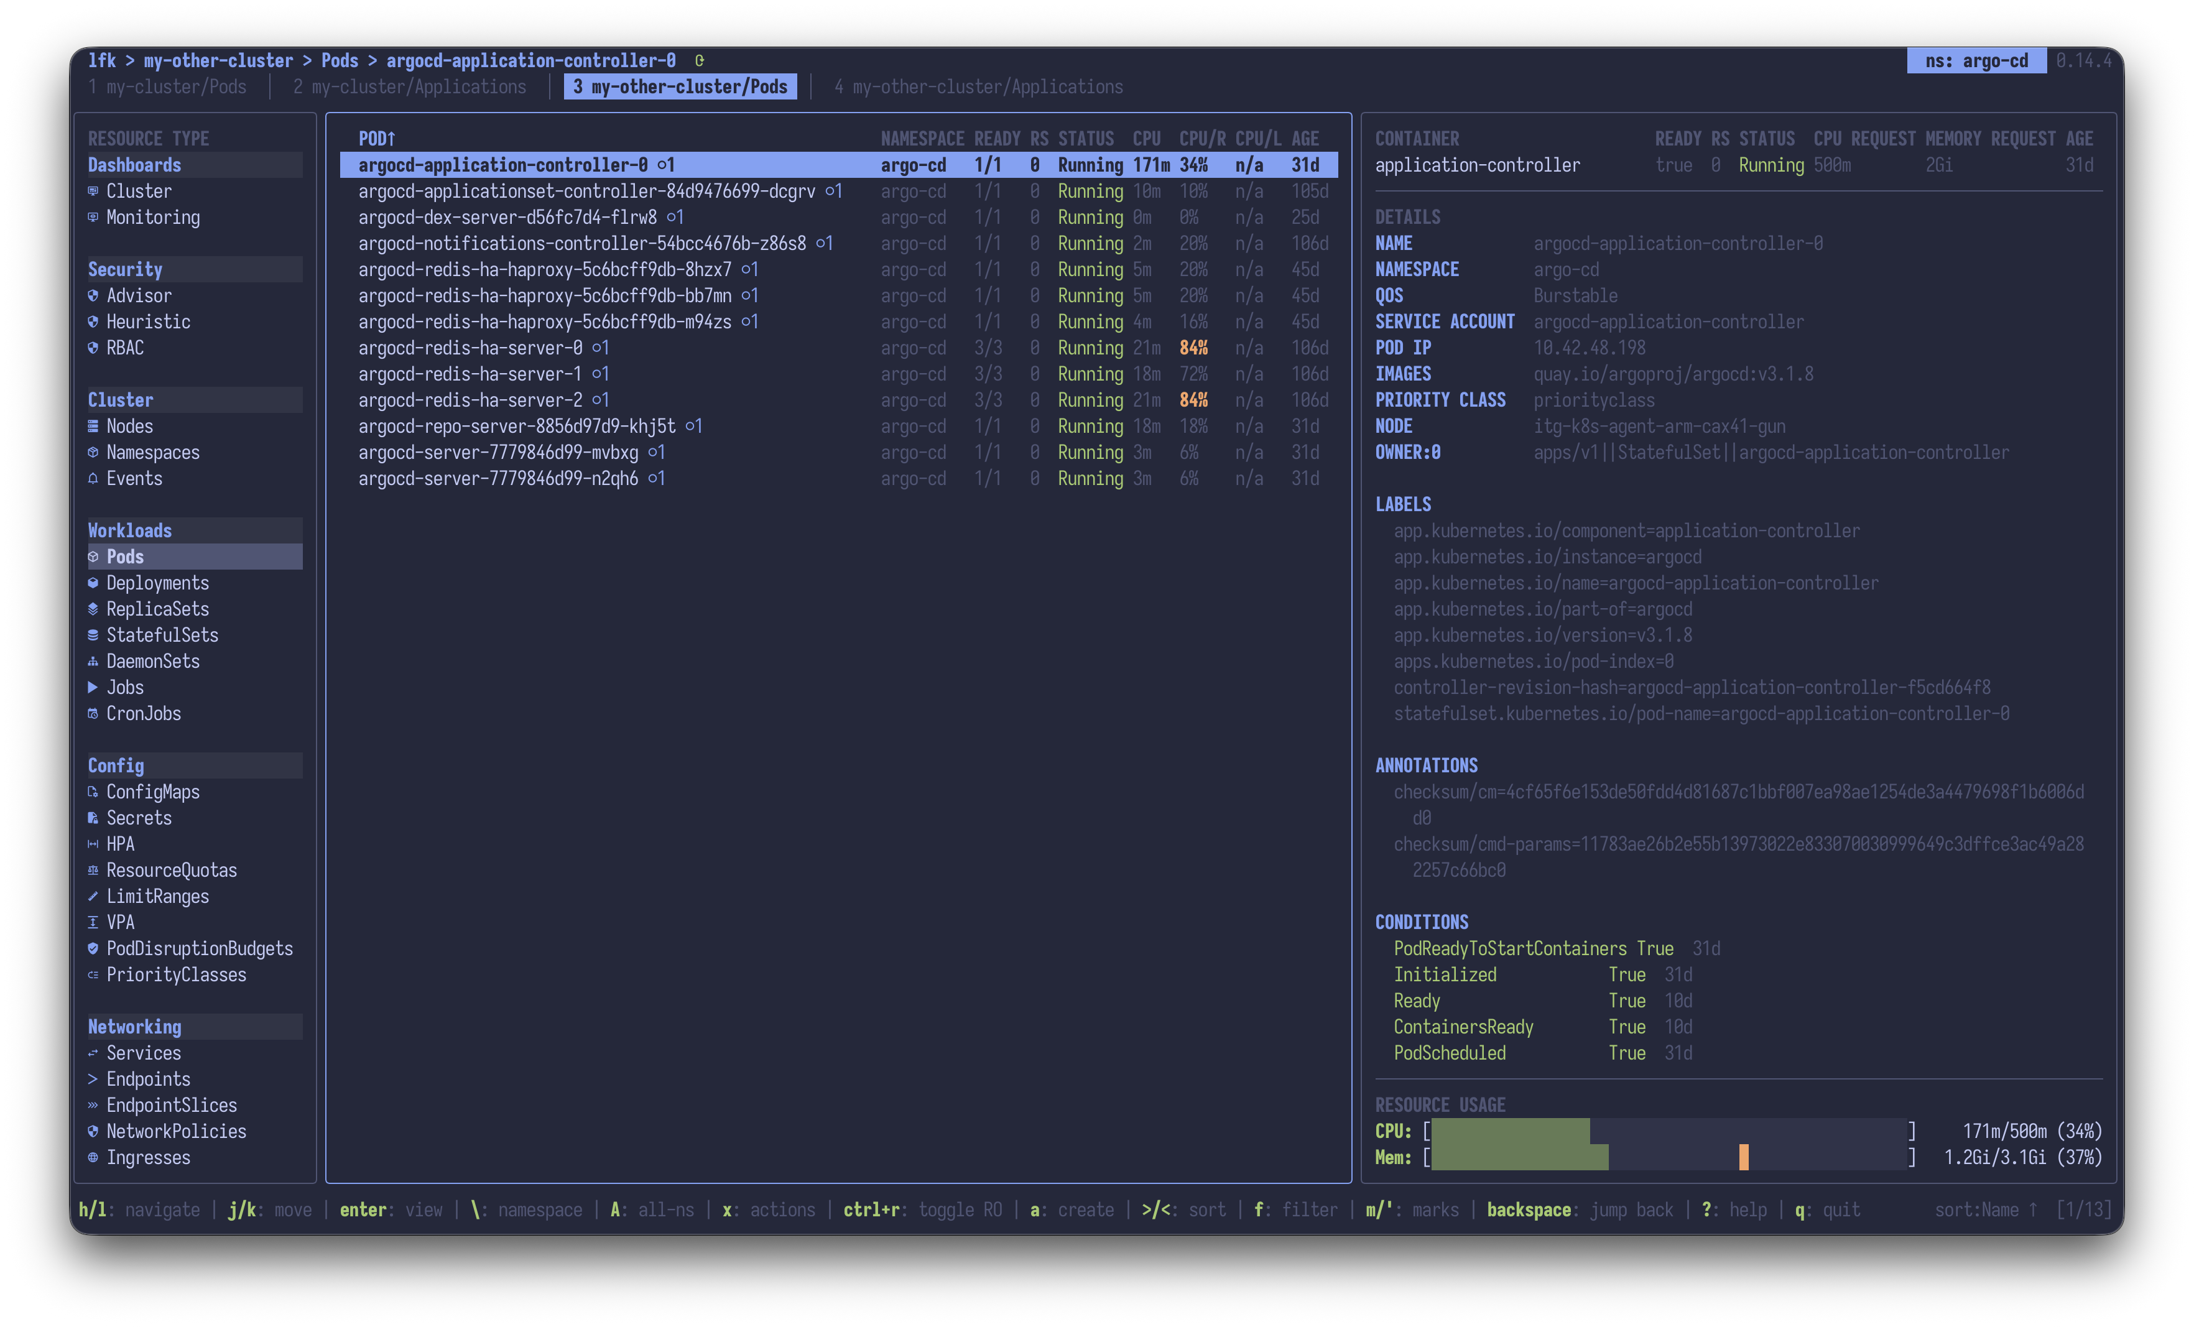Viewport: 2194px width, 1327px height.
Task: Click the Monitoring dashboard icon
Action: point(93,217)
